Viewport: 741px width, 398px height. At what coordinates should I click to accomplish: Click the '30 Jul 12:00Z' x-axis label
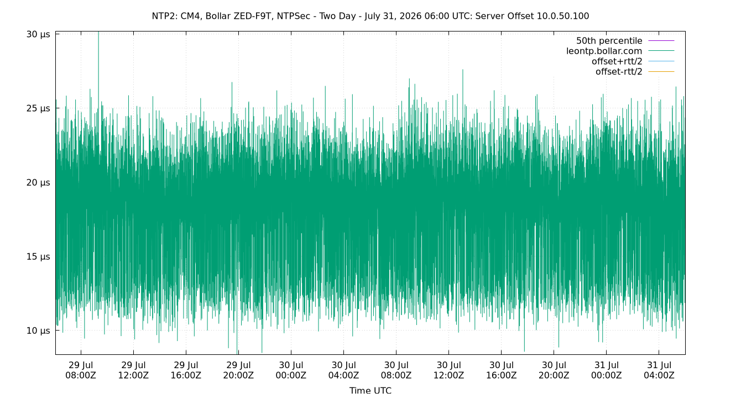[x=448, y=370]
